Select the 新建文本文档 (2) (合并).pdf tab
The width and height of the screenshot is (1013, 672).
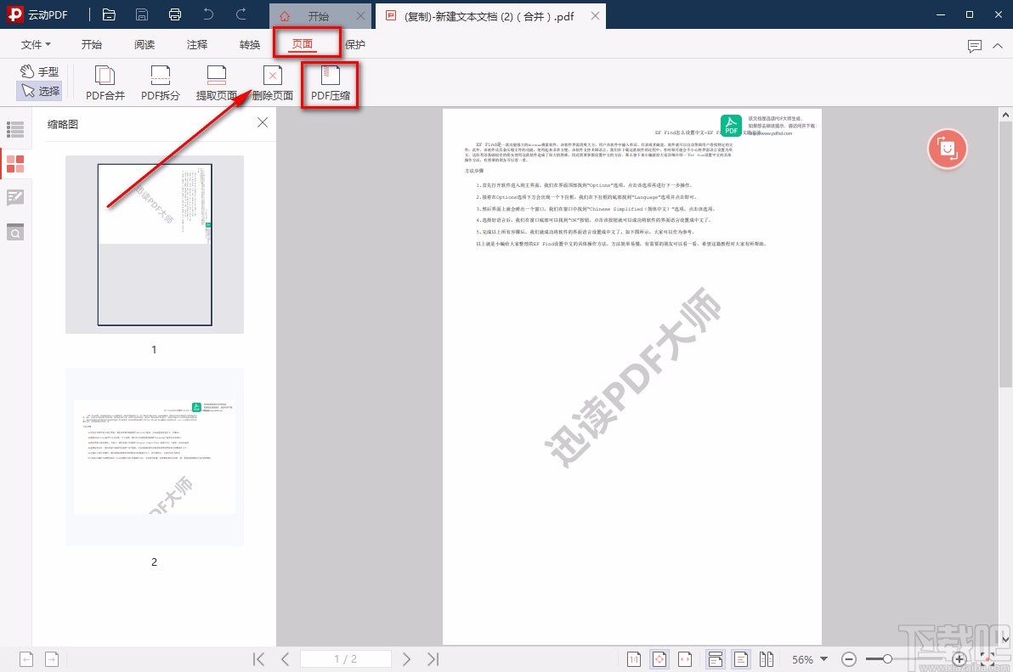click(489, 16)
